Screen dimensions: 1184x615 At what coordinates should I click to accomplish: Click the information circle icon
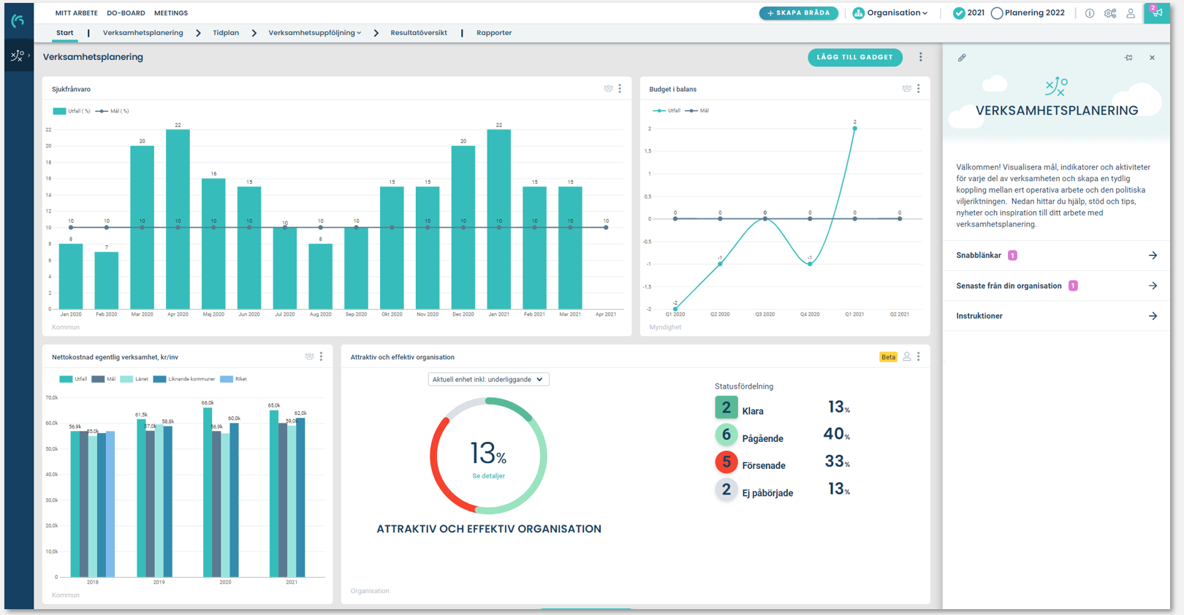(x=1090, y=13)
